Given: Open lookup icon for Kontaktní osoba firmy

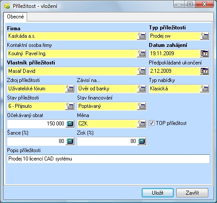Looking at the screenshot, I should coord(142,53).
